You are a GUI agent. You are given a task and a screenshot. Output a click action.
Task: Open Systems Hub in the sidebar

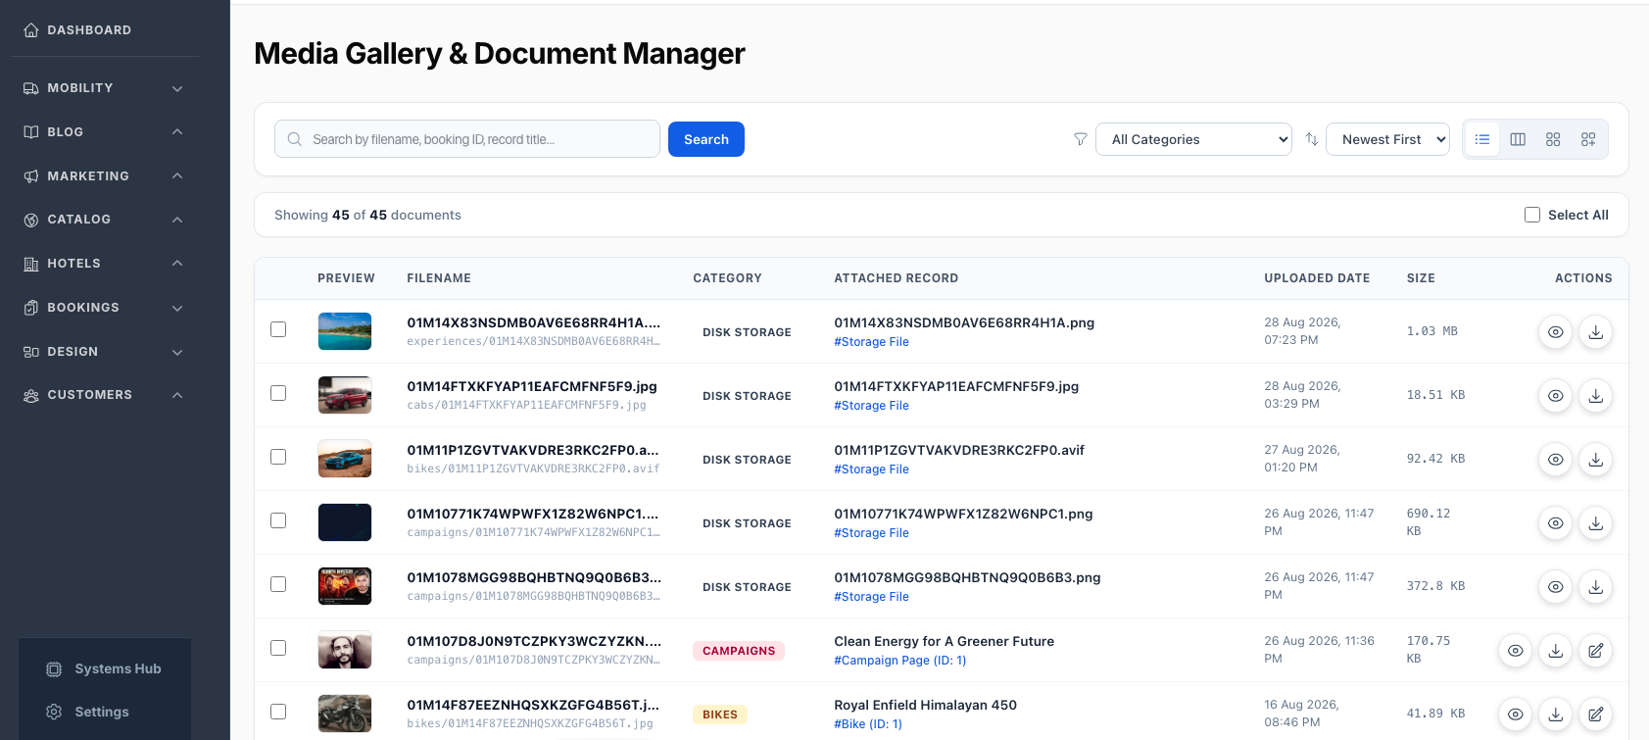pyautogui.click(x=105, y=668)
